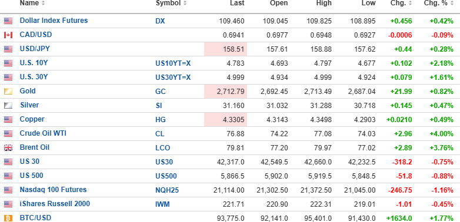Screen dimensions: 460x222
Task: Click the orange Bitcoin icon beside BTC/USD
Action: point(8,218)
